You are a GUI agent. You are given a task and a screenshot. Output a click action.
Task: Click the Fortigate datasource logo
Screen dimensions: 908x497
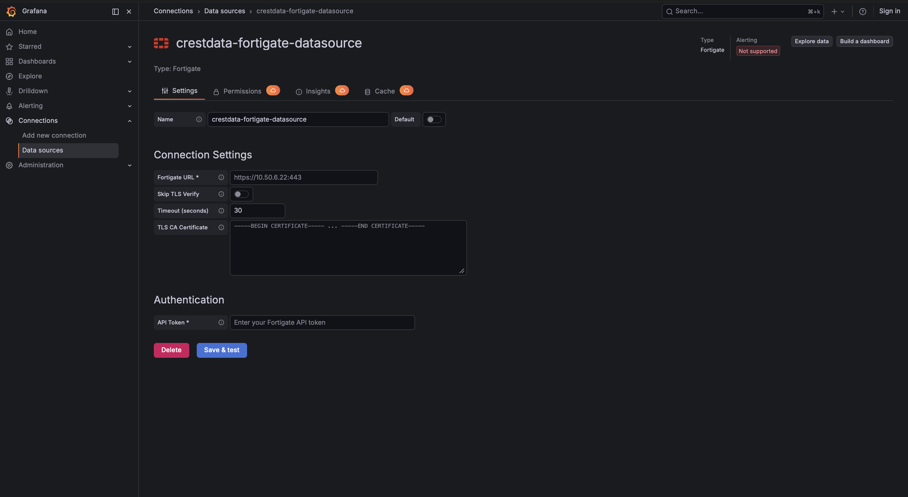pyautogui.click(x=161, y=43)
